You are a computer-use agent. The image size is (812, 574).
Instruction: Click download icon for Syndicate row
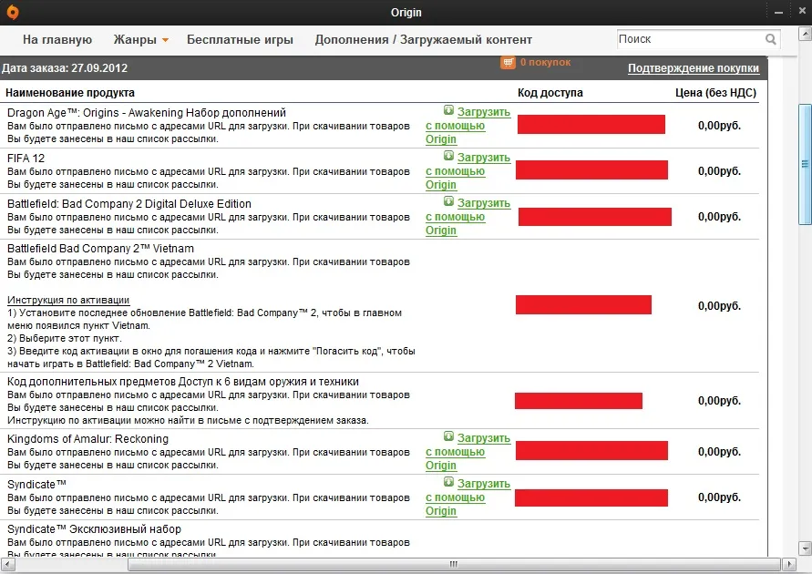(x=448, y=482)
